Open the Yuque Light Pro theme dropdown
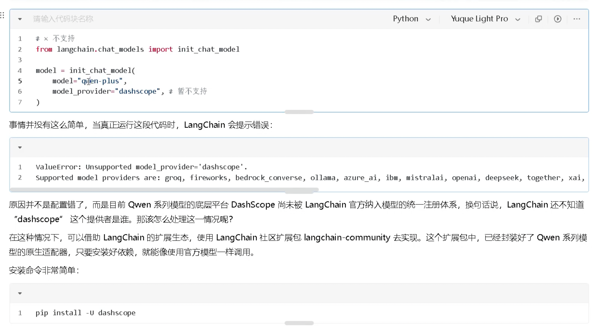This screenshot has width=606, height=326. click(486, 19)
